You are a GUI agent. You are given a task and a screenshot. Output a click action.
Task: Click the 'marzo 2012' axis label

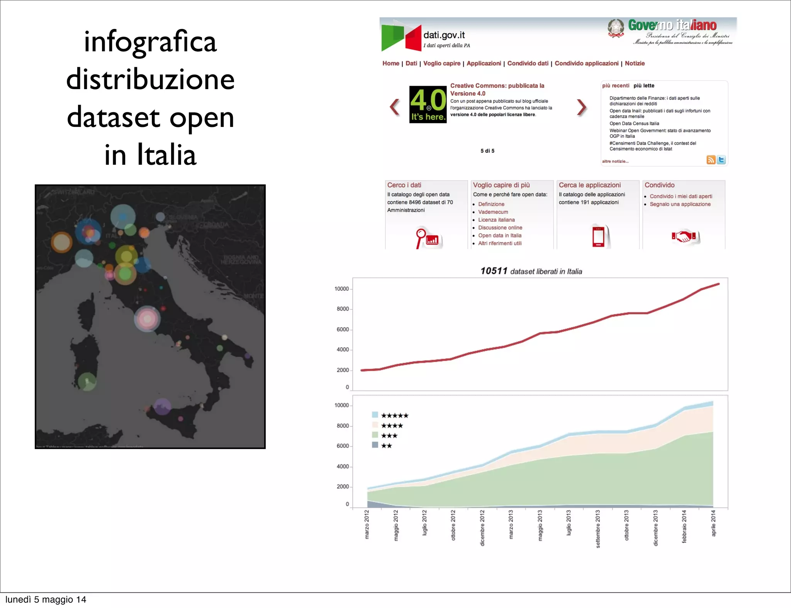367,524
